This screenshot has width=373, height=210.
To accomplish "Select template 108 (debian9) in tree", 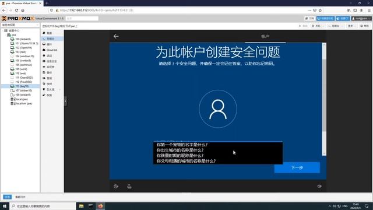I will coord(23,94).
